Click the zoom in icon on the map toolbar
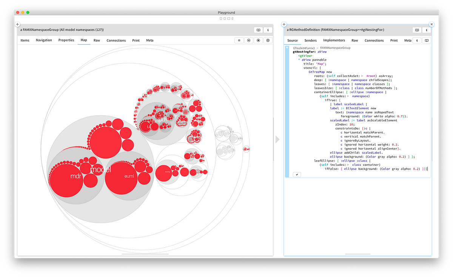 [258, 40]
